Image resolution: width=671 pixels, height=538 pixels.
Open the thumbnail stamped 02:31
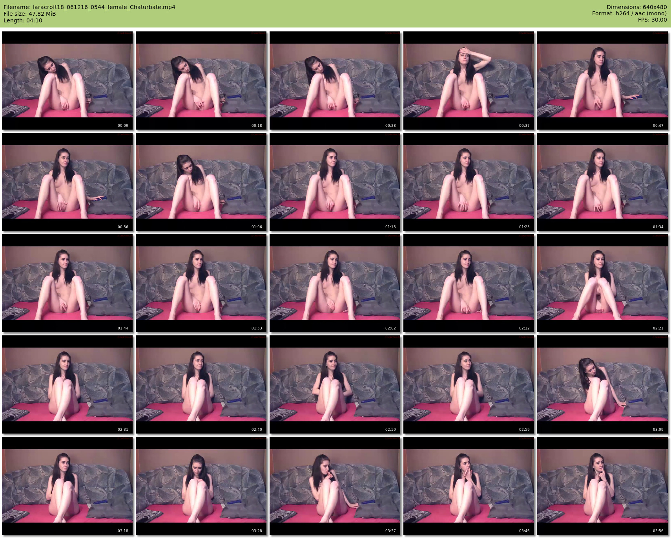click(67, 384)
